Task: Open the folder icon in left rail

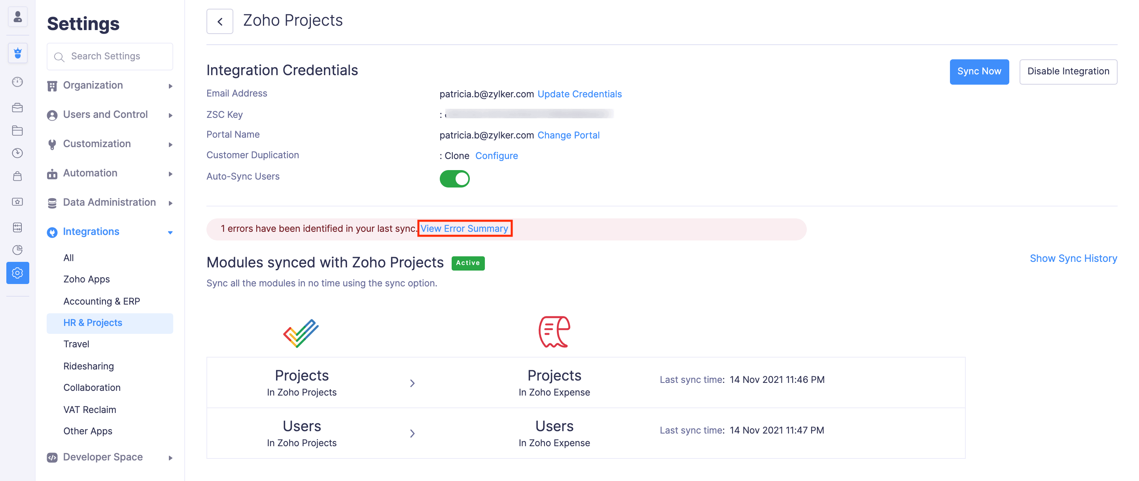Action: (x=17, y=131)
